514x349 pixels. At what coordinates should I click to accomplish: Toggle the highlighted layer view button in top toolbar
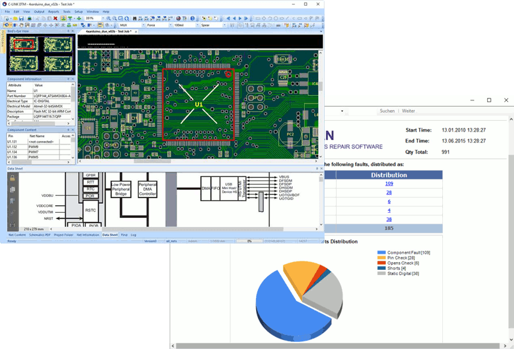(63, 19)
